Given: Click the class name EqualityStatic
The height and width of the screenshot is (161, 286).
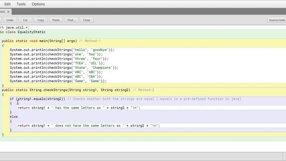Looking at the screenshot, I should 31,32.
